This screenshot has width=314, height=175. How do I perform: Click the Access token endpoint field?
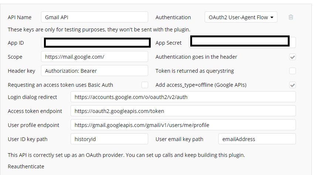[x=183, y=111]
